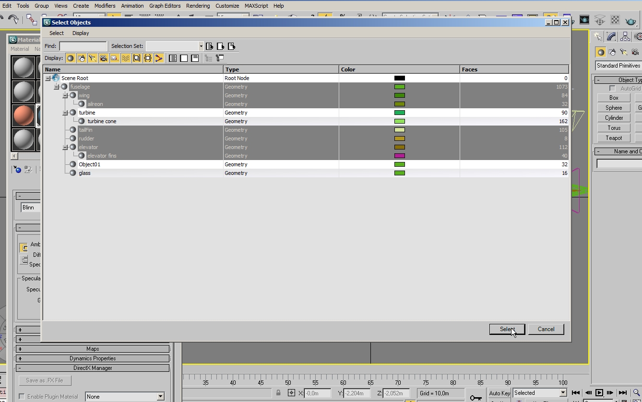Open the Selection Set dropdown
The image size is (642, 402).
[x=201, y=46]
